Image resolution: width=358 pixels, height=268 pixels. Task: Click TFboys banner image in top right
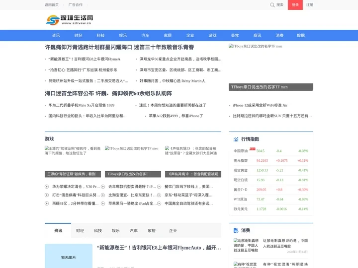[x=271, y=67]
